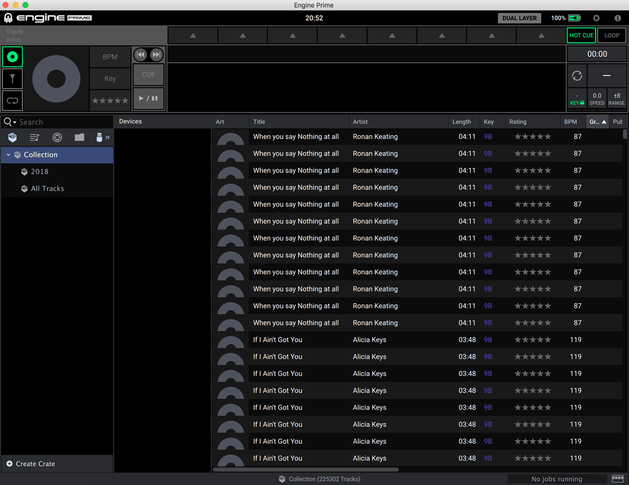The width and height of the screenshot is (629, 485).
Task: Enable the LOOP pad mode
Action: pos(612,35)
